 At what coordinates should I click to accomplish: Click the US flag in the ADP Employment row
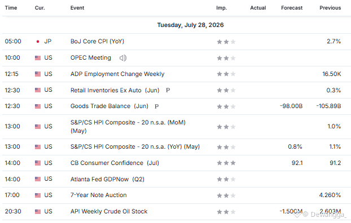[38, 74]
